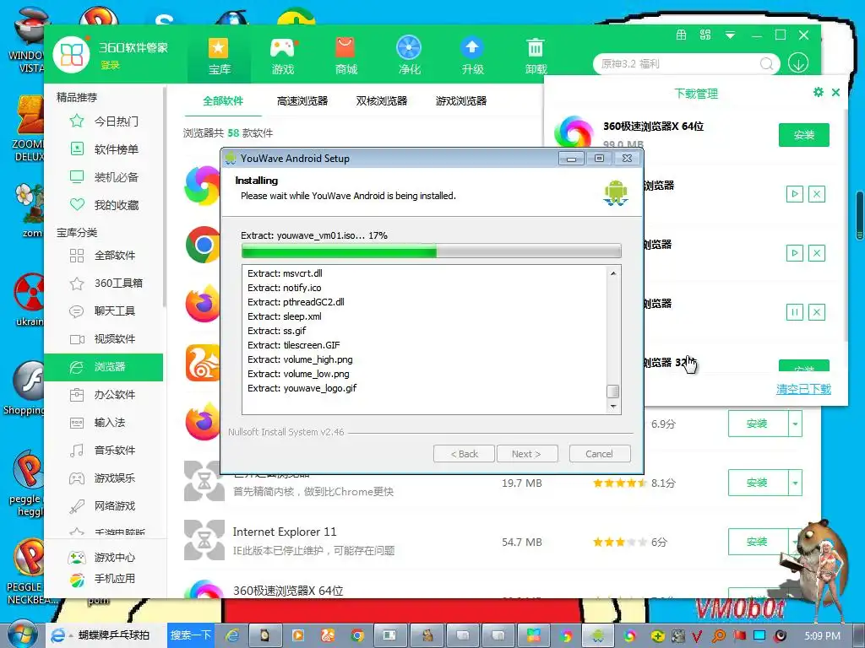This screenshot has width=865, height=648.
Task: Select the 游戏浏览器 tab
Action: coord(461,101)
